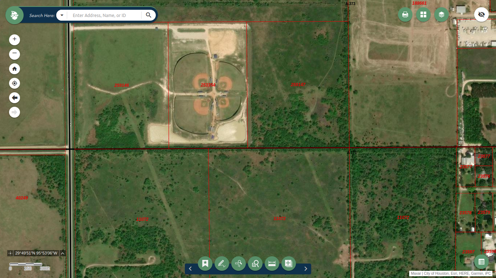The height and width of the screenshot is (278, 496).
Task: Open the draw pencil tool
Action: (222, 264)
